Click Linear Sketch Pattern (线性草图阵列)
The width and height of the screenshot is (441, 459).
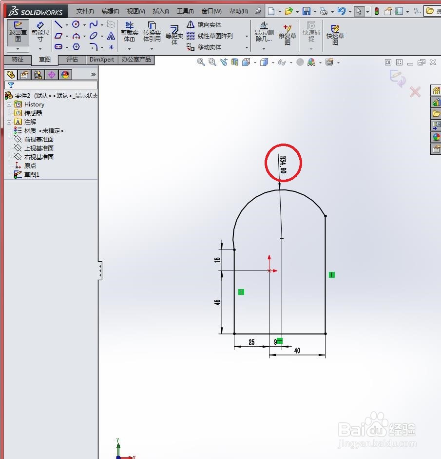pyautogui.click(x=210, y=36)
